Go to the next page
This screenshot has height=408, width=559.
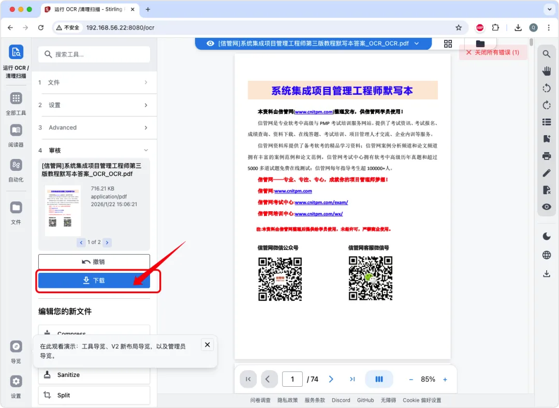click(331, 379)
